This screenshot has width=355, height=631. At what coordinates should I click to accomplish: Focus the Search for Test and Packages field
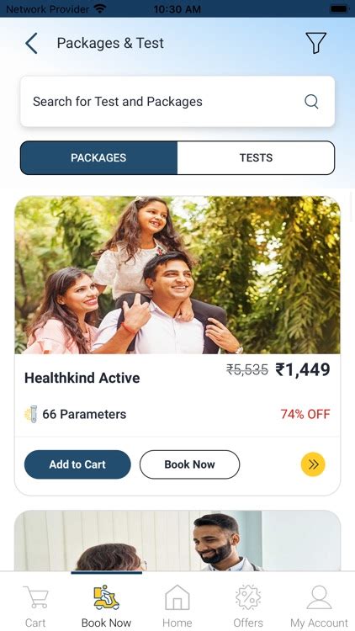[x=177, y=102]
